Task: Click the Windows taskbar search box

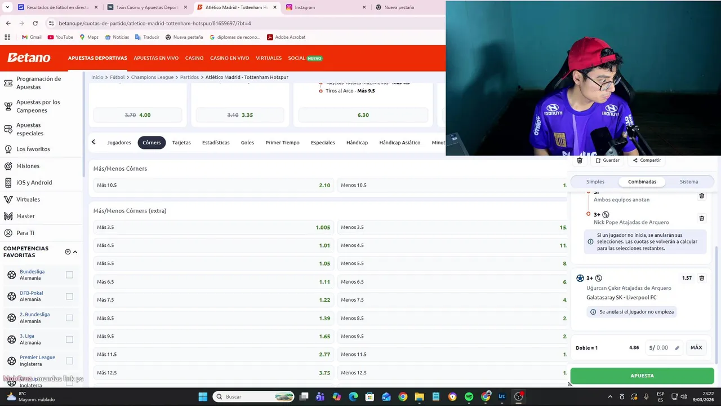Action: [255, 396]
